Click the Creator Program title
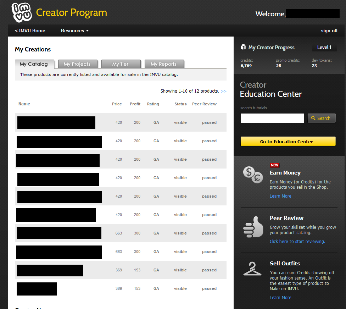The image size is (346, 309). [71, 12]
